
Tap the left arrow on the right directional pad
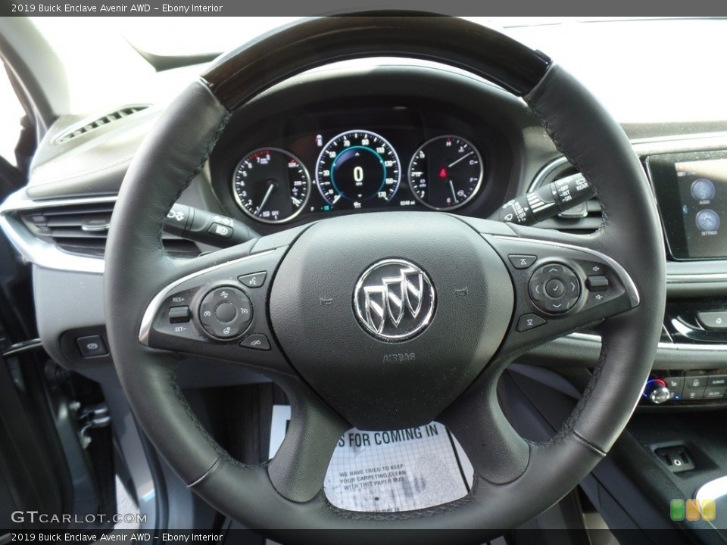538,290
